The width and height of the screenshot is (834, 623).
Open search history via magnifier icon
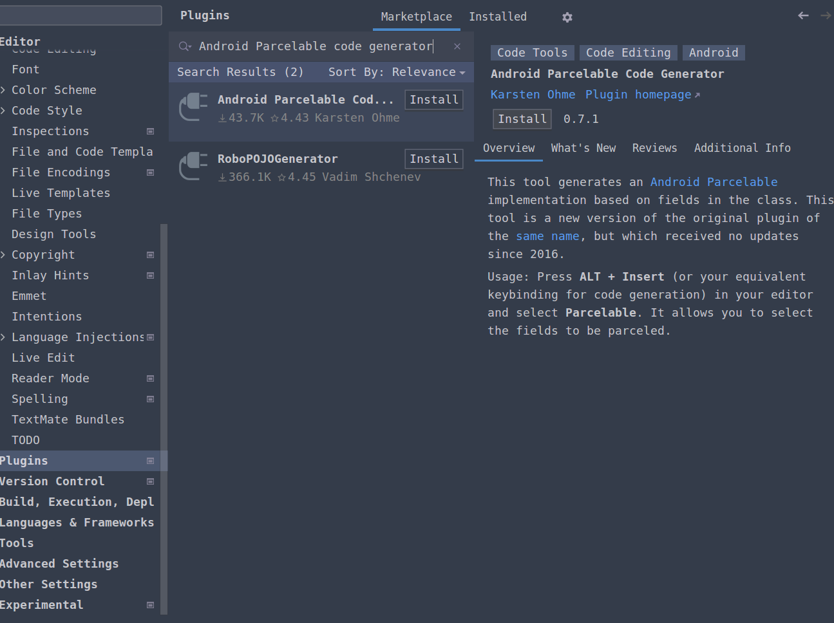pyautogui.click(x=185, y=46)
